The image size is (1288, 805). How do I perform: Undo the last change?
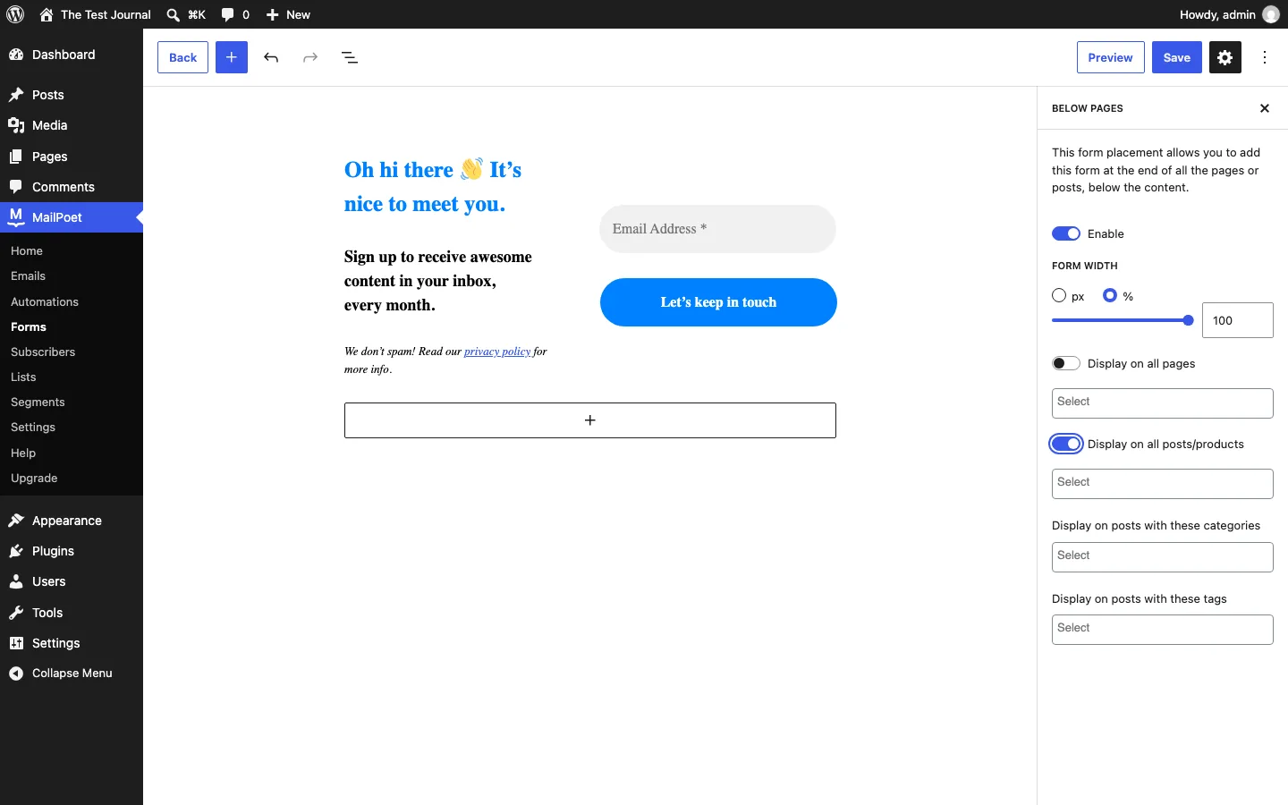pyautogui.click(x=271, y=57)
